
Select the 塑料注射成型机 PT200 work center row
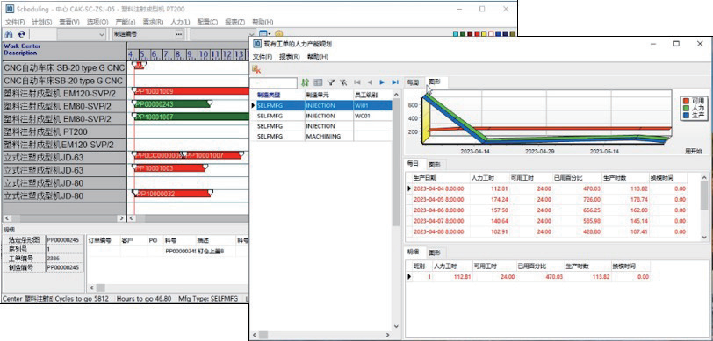(x=63, y=131)
